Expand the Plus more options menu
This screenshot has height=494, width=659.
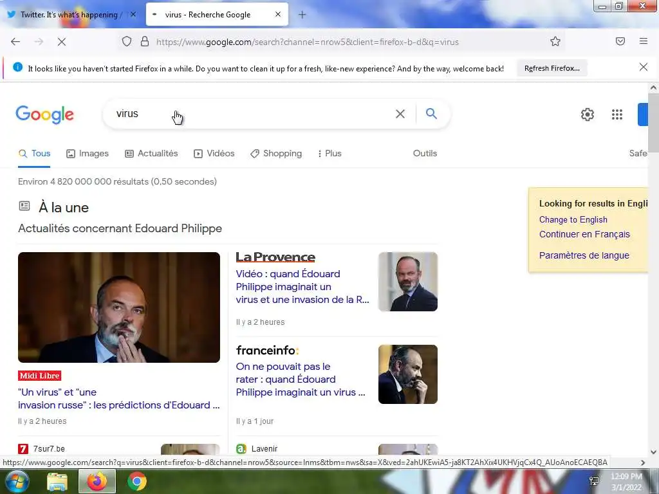pyautogui.click(x=329, y=153)
